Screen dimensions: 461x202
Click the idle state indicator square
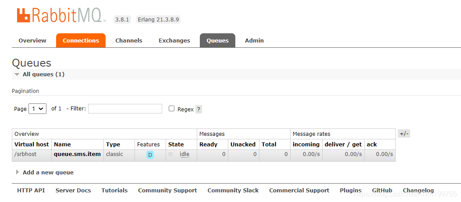click(x=170, y=154)
